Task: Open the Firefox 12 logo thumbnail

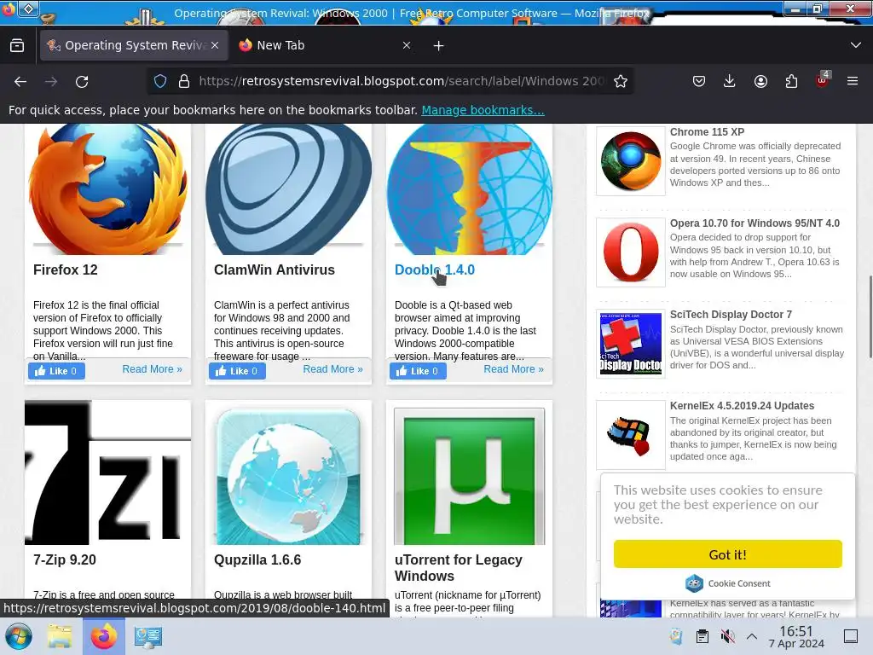Action: pos(108,188)
